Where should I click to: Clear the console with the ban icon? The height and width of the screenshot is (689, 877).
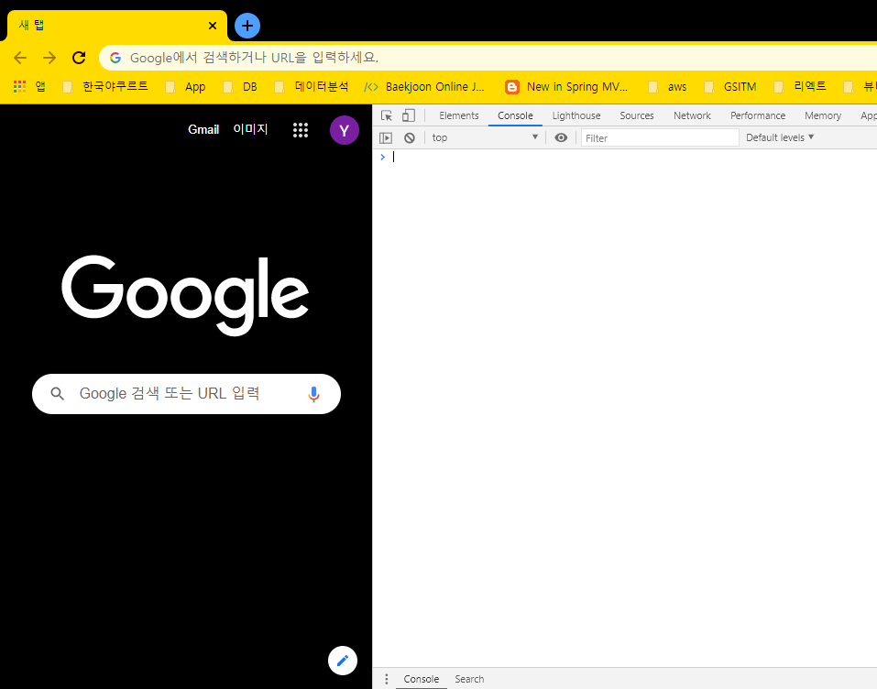pyautogui.click(x=410, y=138)
